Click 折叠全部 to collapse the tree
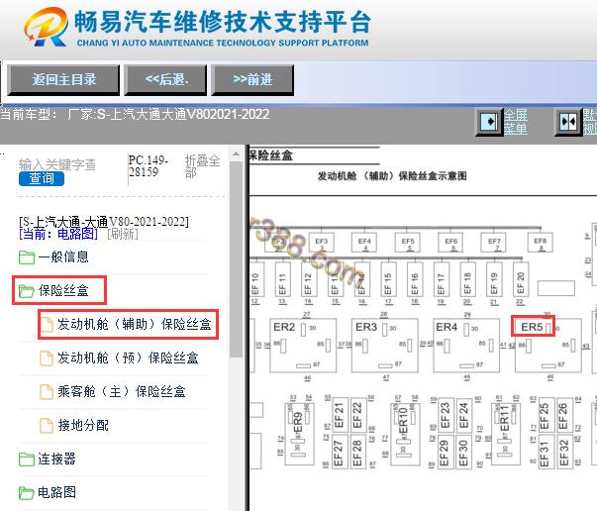This screenshot has height=511, width=597. pyautogui.click(x=203, y=166)
